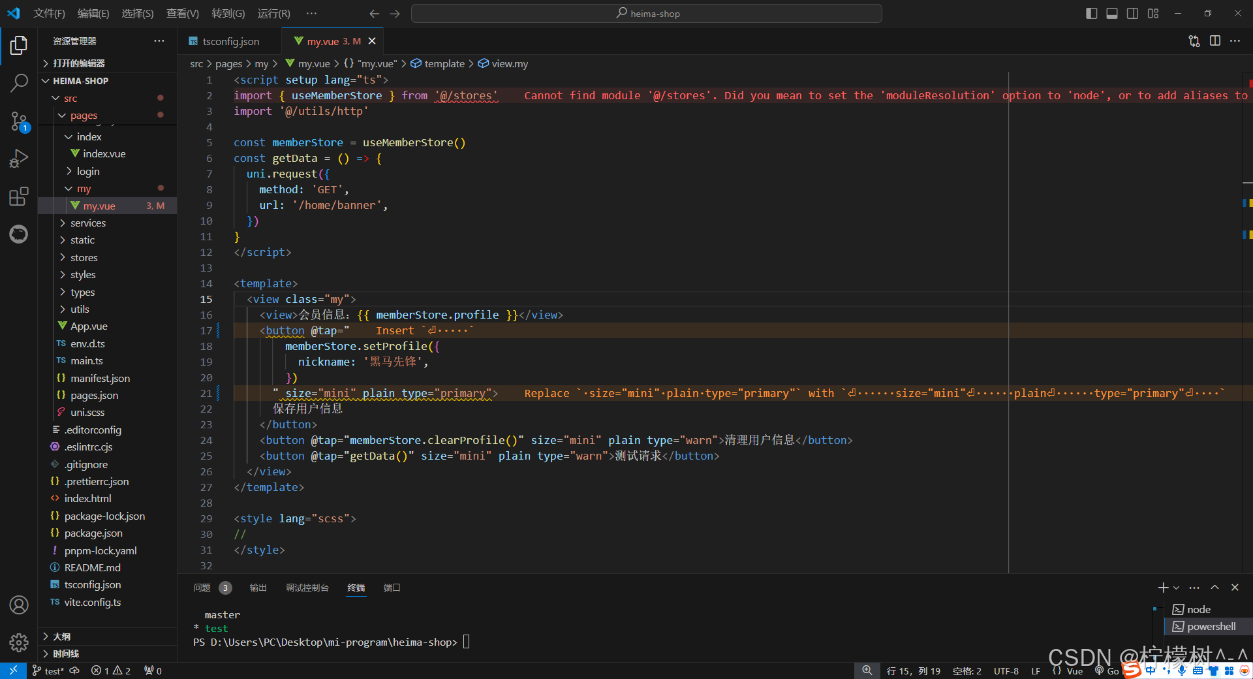Close the my.vue editor tab
This screenshot has height=679, width=1253.
pyautogui.click(x=372, y=41)
